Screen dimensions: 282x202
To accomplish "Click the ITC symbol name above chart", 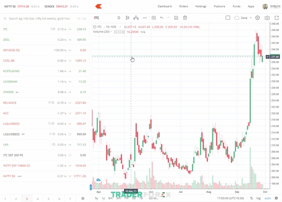I will [x=96, y=18].
